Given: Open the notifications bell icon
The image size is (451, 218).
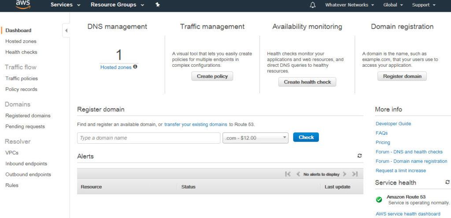Looking at the screenshot, I should [x=313, y=5].
